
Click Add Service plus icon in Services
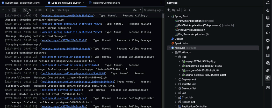click(x=169, y=10)
